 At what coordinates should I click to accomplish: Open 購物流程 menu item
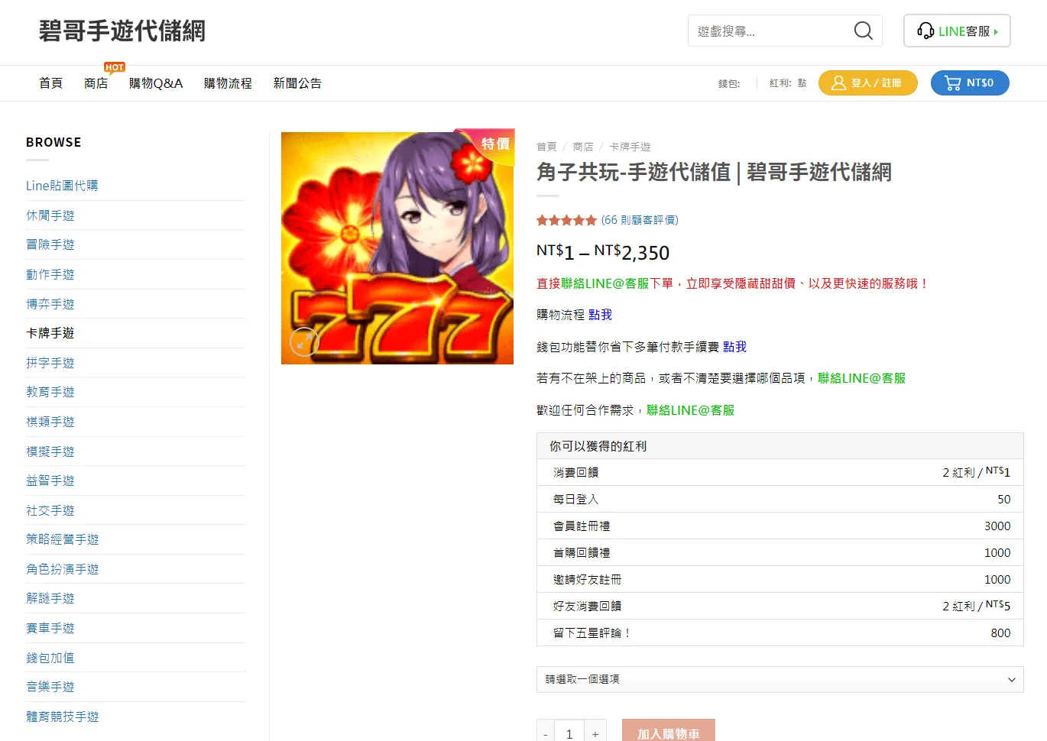coord(228,83)
